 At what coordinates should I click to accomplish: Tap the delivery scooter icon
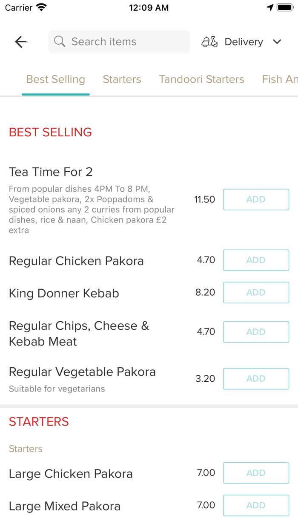[x=209, y=41]
